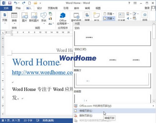Image resolution: width=156 pixels, height=123 pixels.
Task: Click the 联机图片 Online Pictures icon
Action: (34, 17)
